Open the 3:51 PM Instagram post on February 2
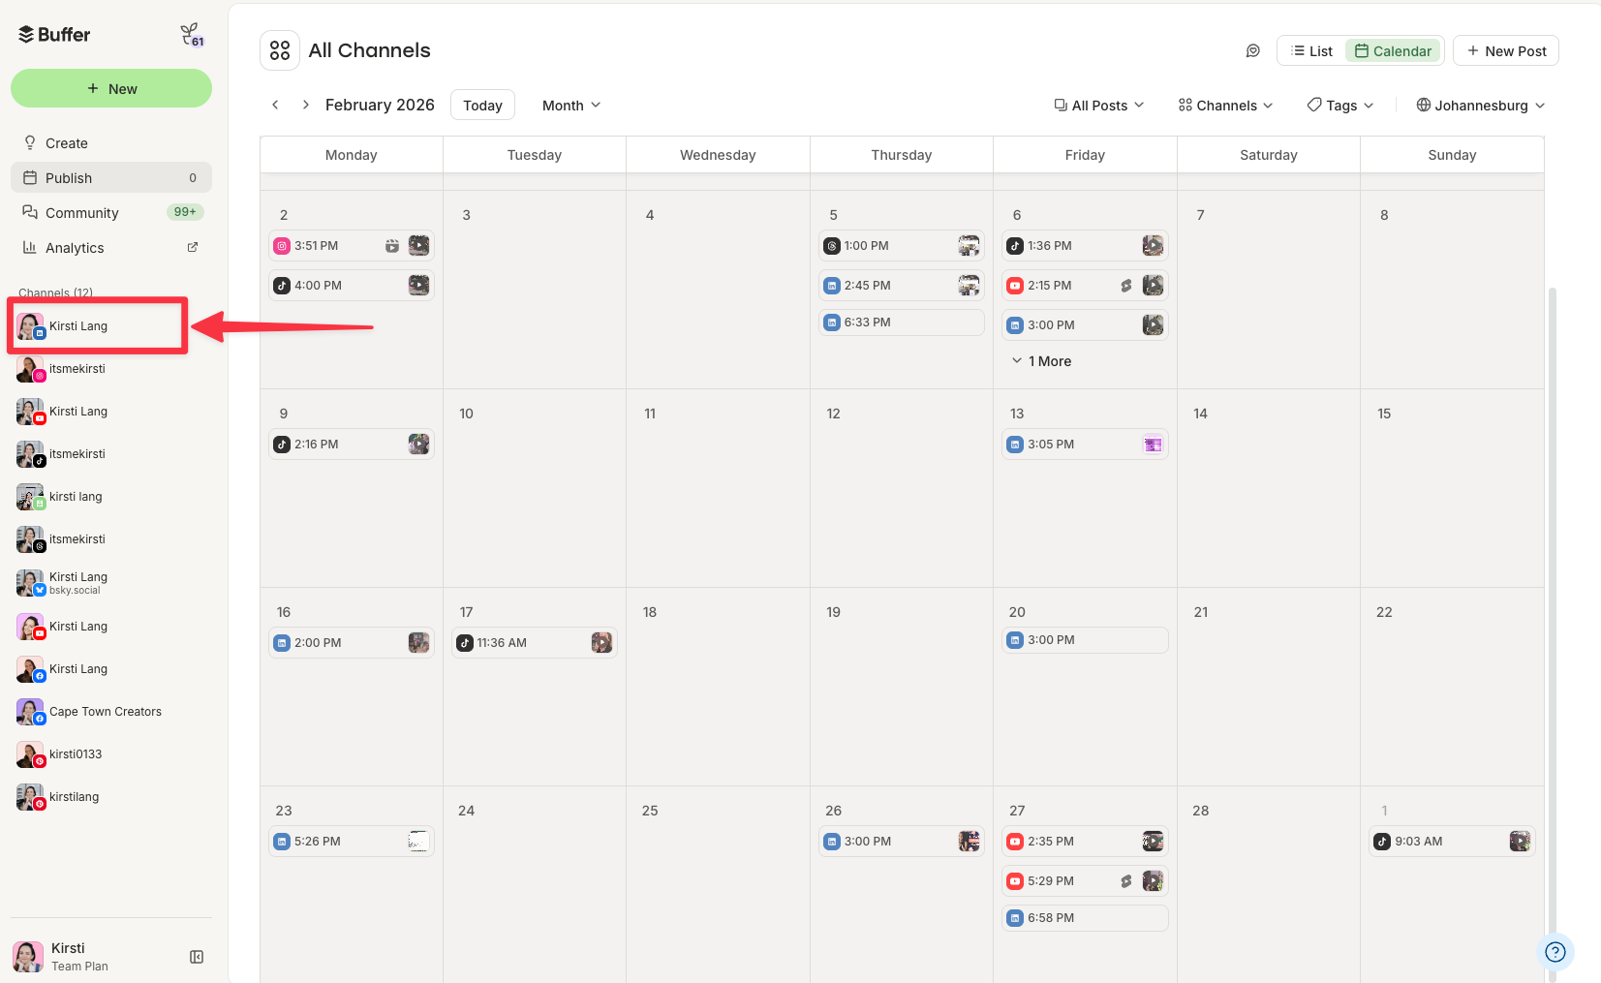 coord(351,245)
